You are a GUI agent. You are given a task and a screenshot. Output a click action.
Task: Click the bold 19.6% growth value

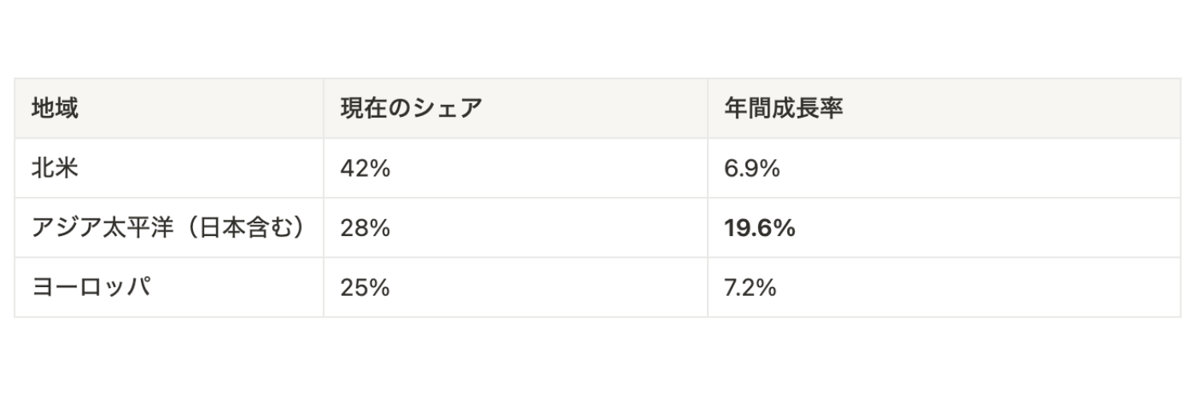click(x=759, y=229)
